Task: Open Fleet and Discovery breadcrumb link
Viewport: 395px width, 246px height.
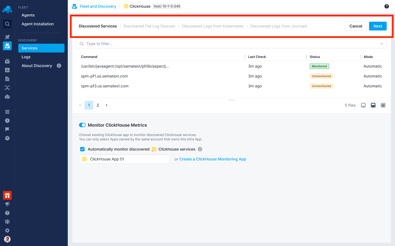Action: point(98,6)
